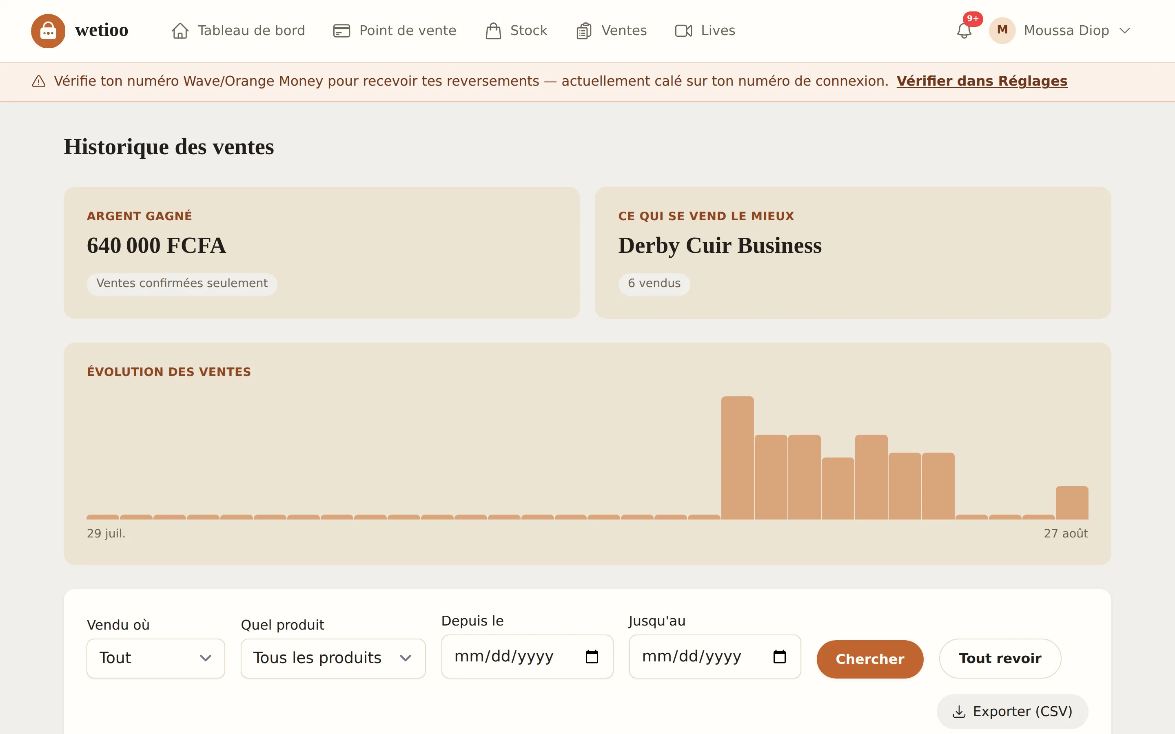The height and width of the screenshot is (734, 1175).
Task: Click the ÉVOLUTION DES VENTES label
Action: 169,372
